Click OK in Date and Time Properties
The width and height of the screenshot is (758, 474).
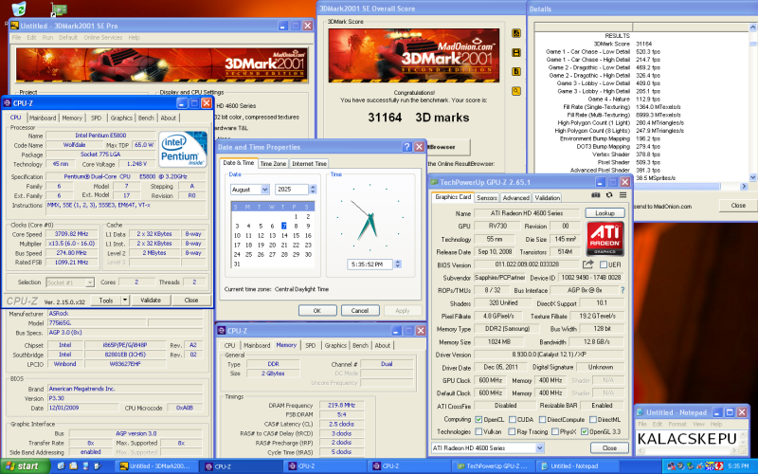click(x=317, y=311)
